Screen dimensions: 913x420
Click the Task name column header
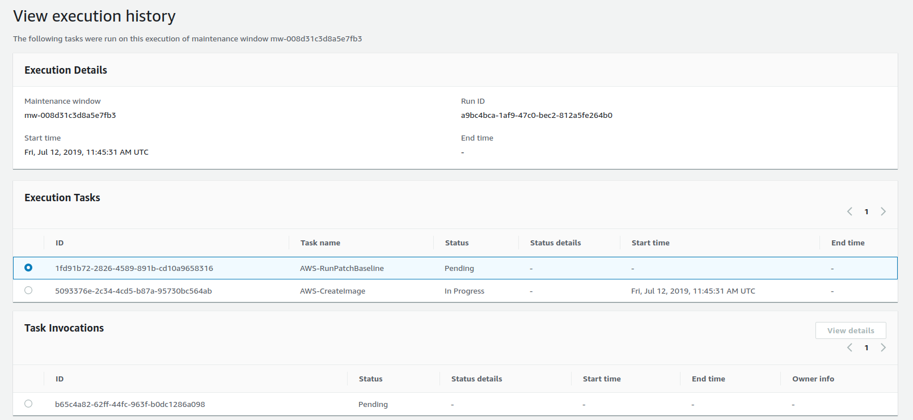[x=320, y=243]
